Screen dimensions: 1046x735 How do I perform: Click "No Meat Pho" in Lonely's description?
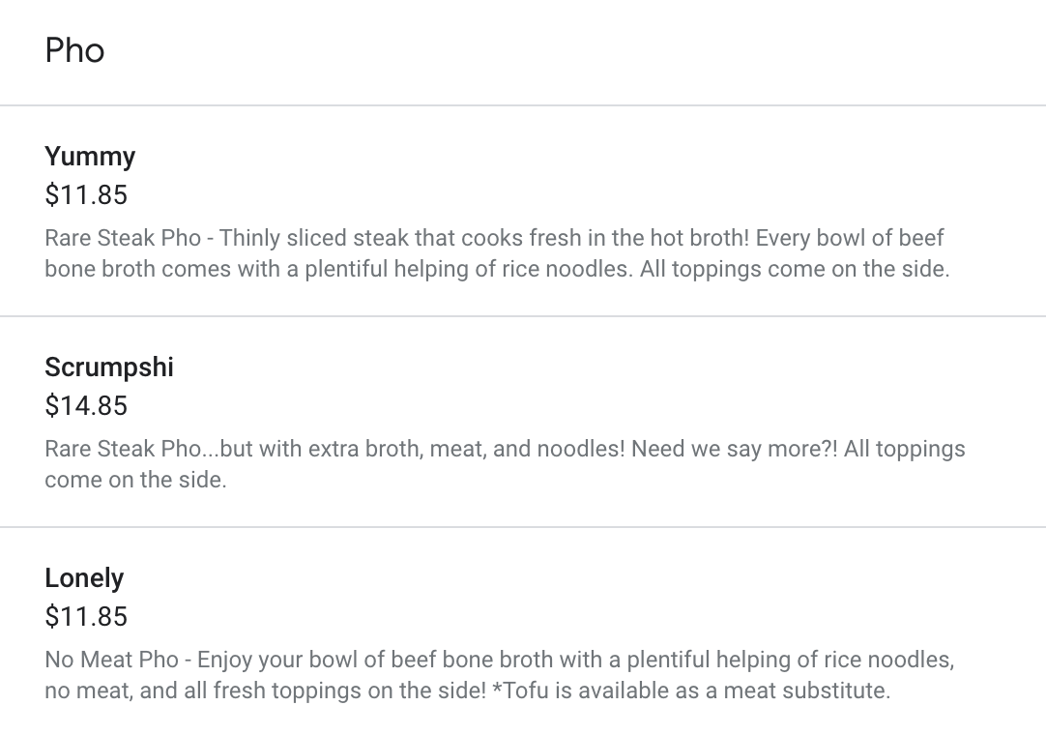pyautogui.click(x=111, y=660)
